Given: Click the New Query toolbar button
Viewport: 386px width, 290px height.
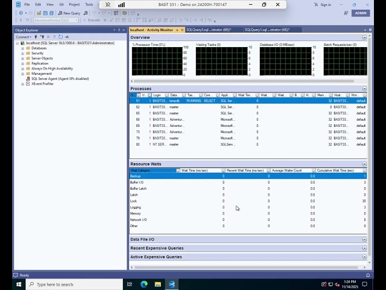Looking at the screenshot, I should [x=69, y=13].
